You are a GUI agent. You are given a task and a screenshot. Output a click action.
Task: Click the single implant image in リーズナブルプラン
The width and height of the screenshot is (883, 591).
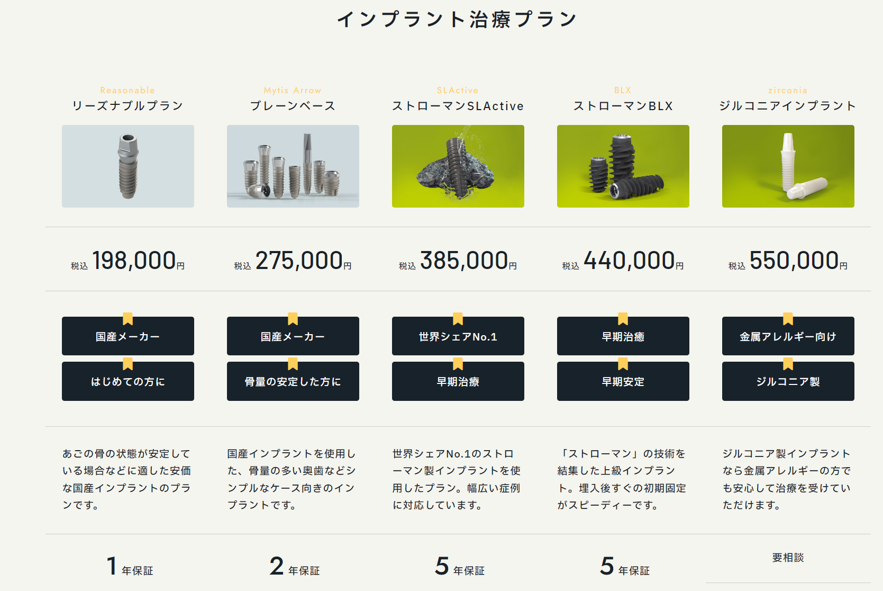[x=128, y=166]
